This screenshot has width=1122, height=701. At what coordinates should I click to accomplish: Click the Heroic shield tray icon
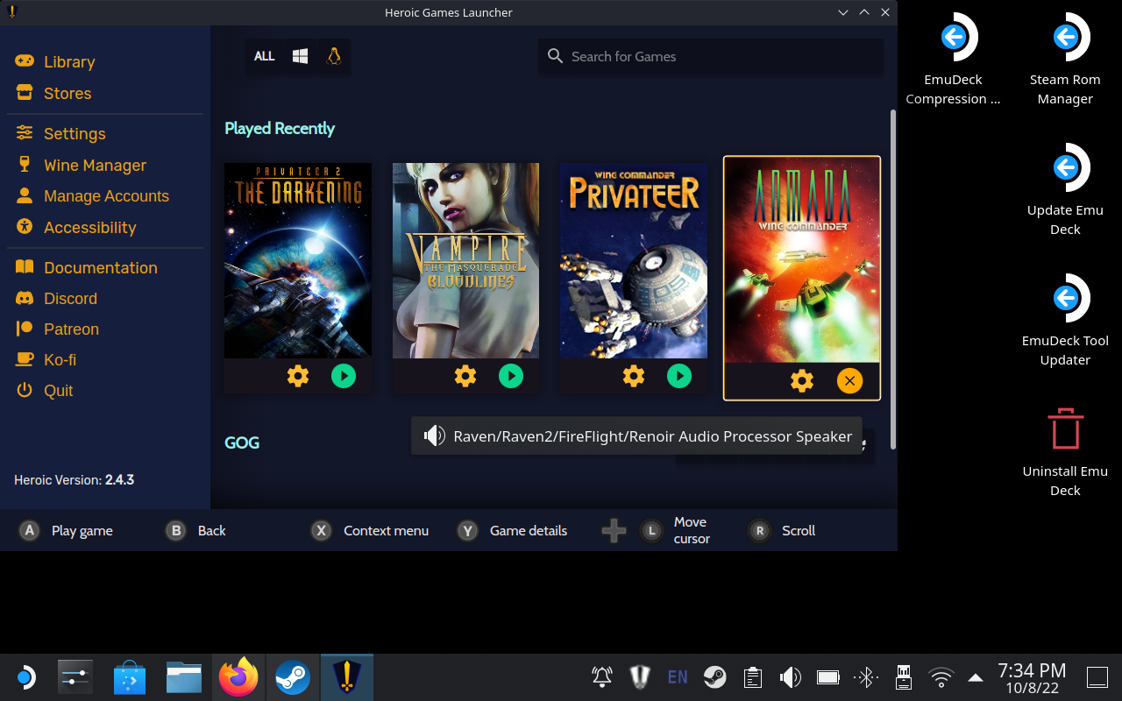(640, 676)
